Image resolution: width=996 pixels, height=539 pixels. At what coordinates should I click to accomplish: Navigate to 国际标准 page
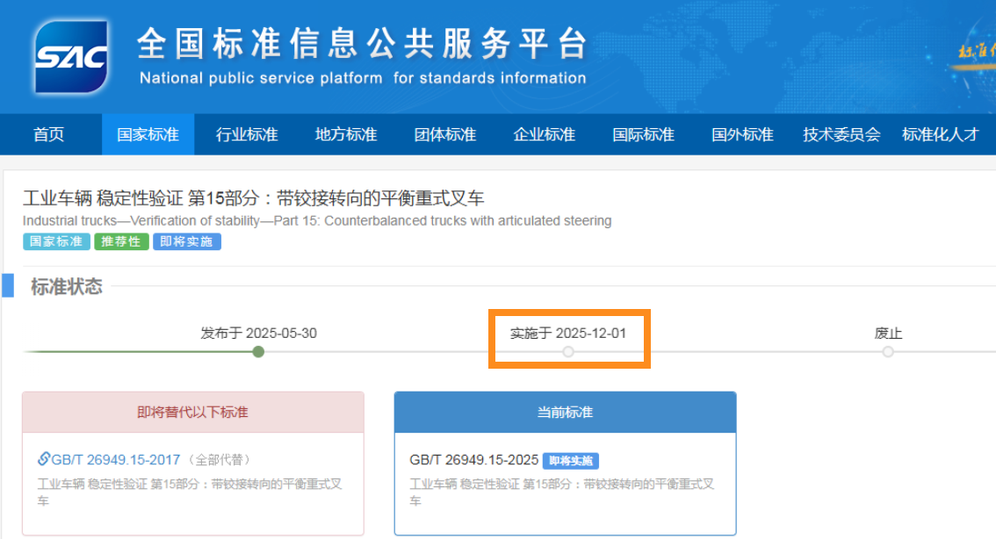point(644,134)
